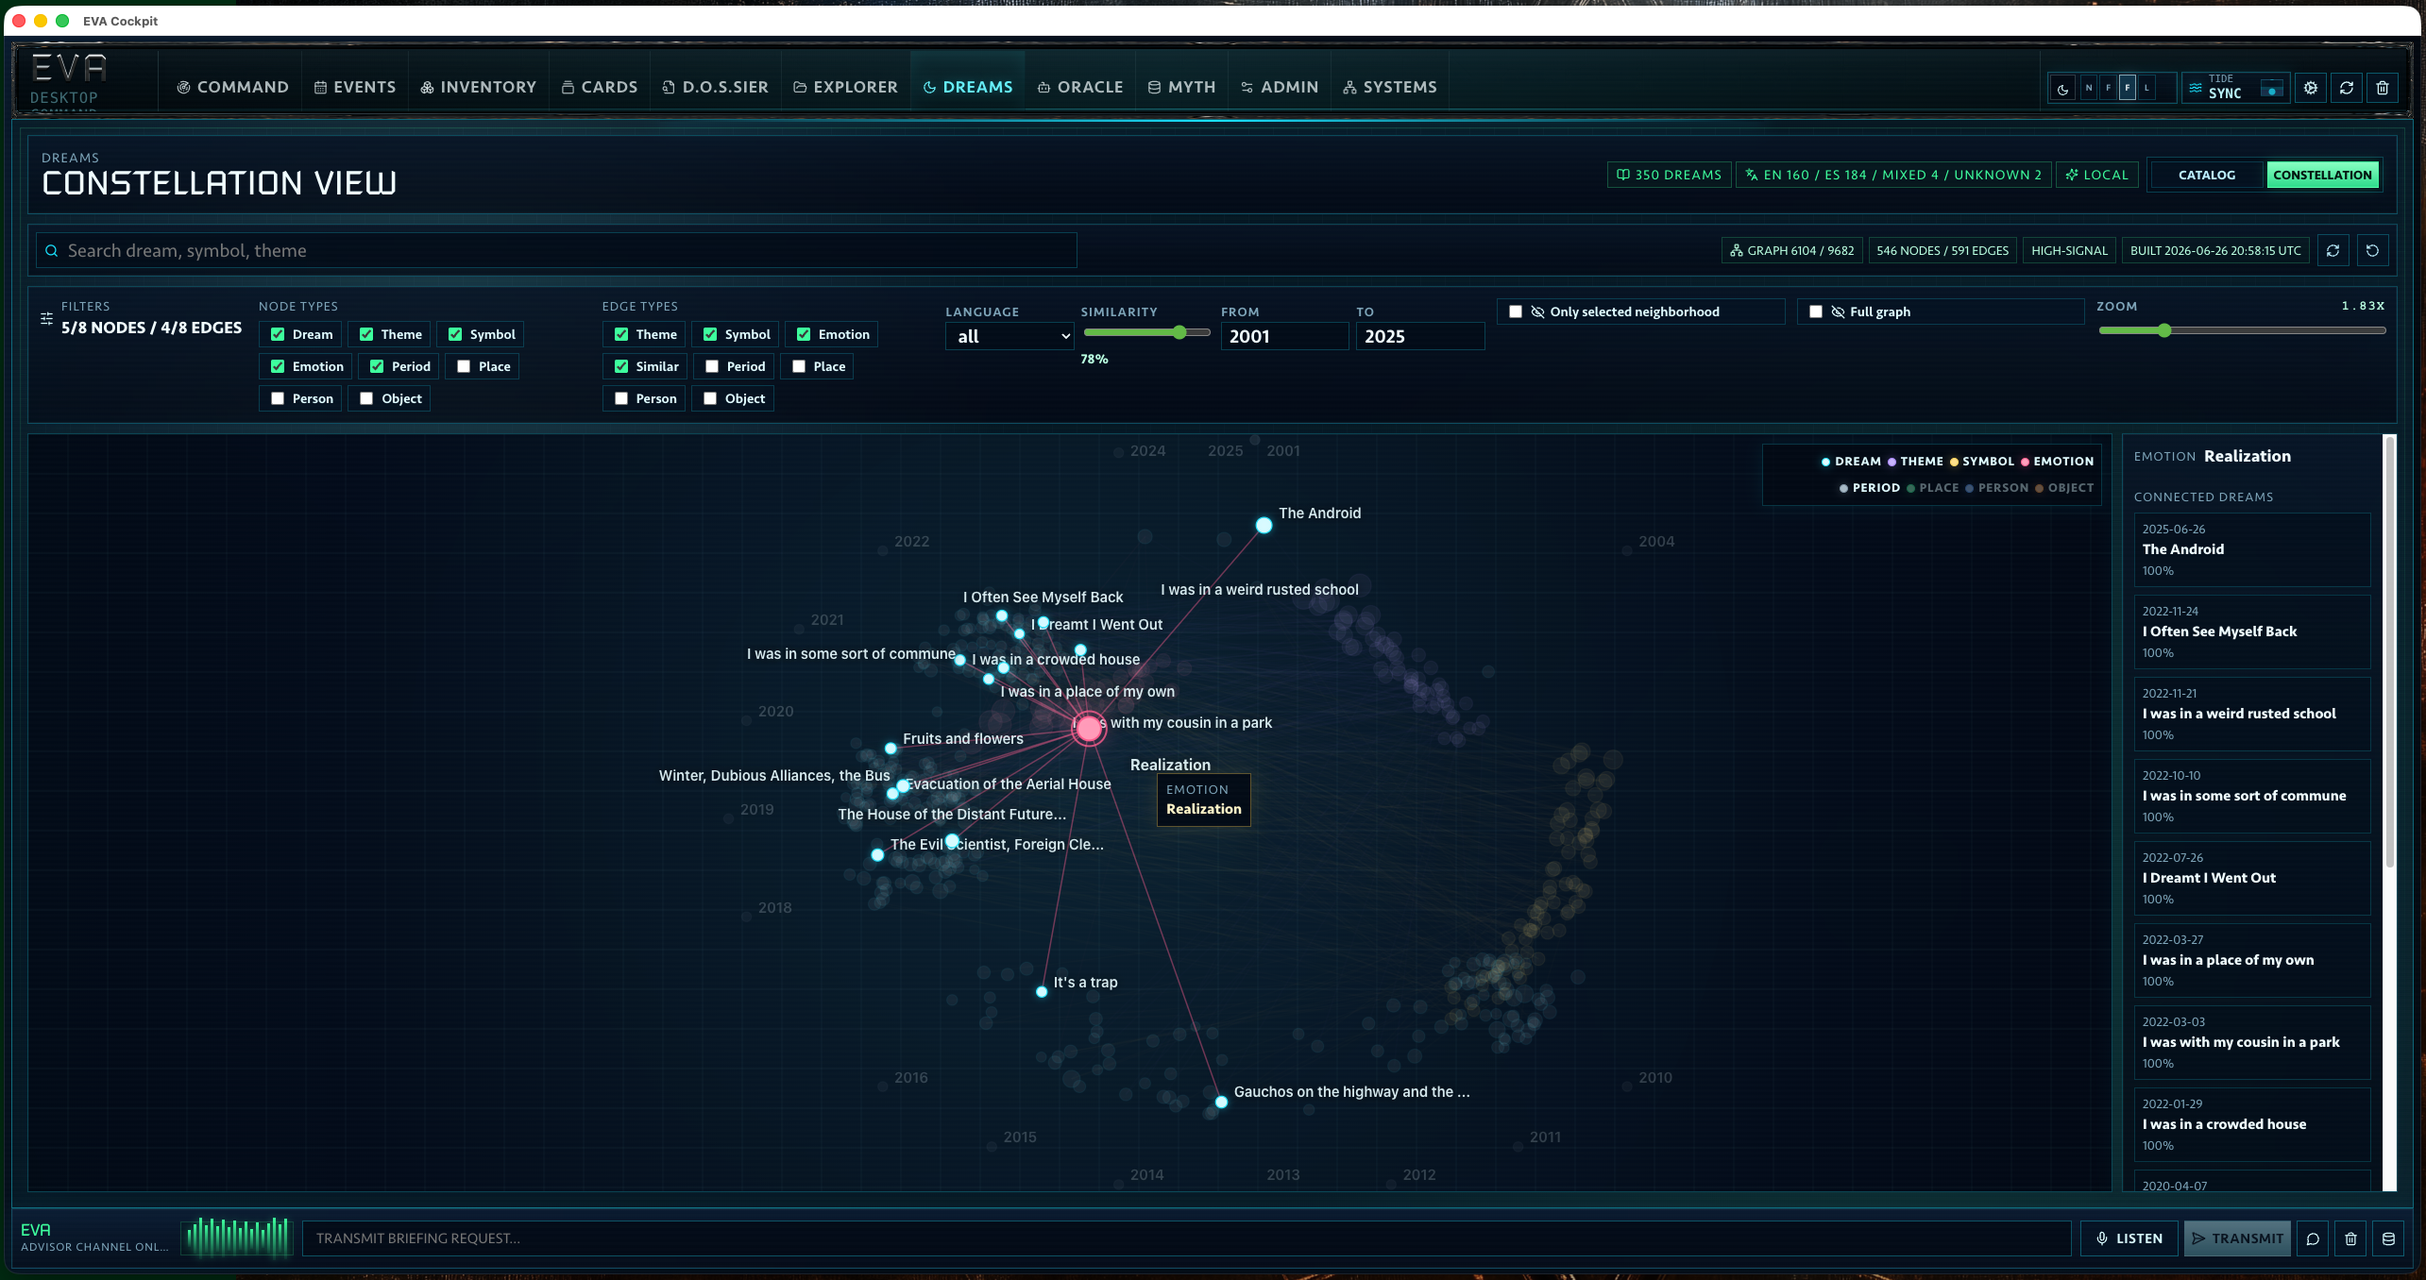Open the COMMAND tab
This screenshot has height=1280, width=2426.
[x=232, y=87]
